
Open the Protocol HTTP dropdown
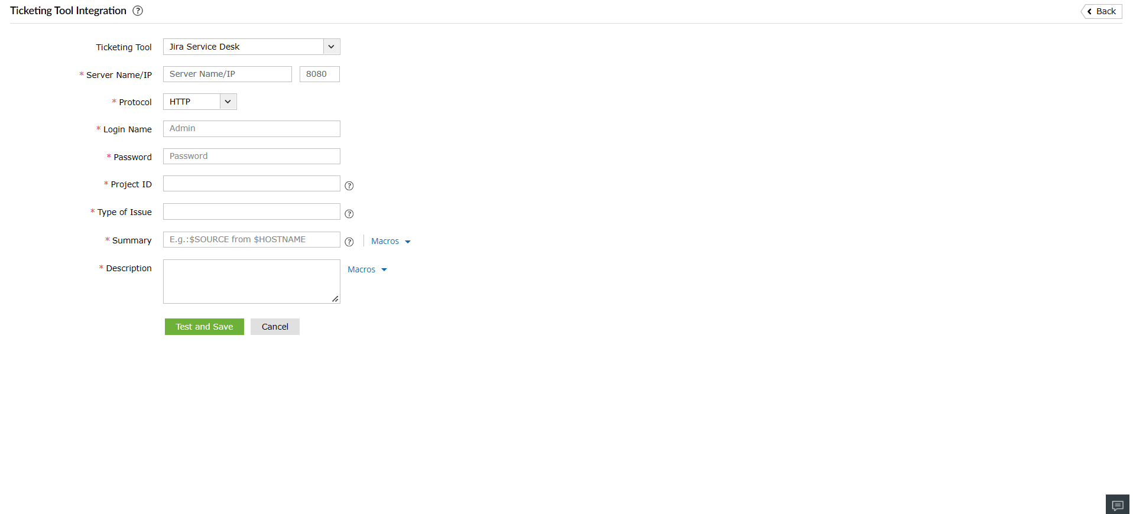point(200,102)
